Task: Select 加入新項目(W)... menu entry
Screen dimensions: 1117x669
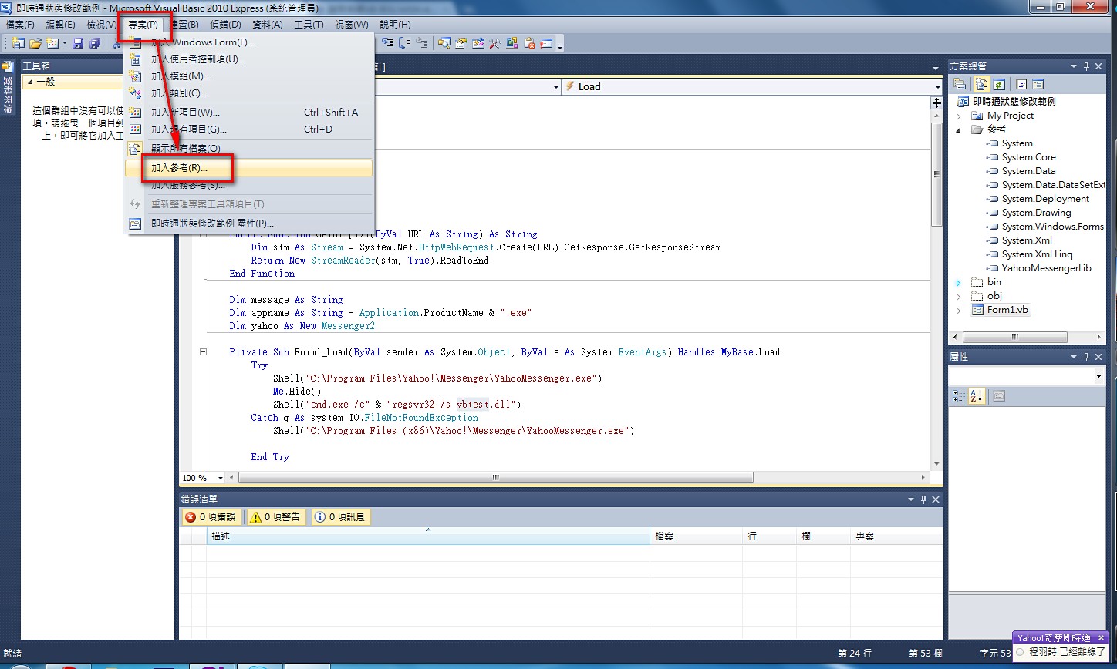Action: pos(249,112)
